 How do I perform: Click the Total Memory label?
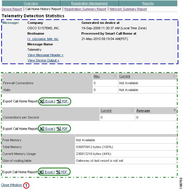coord(12,147)
